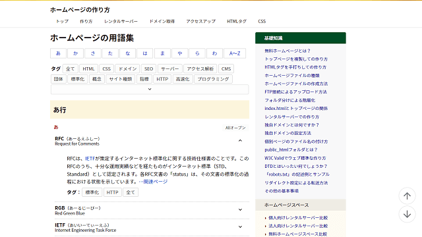Screen dimensions: 422x237
Task: Click the HTTP tag under the RFC entry
Action: [x=112, y=192]
